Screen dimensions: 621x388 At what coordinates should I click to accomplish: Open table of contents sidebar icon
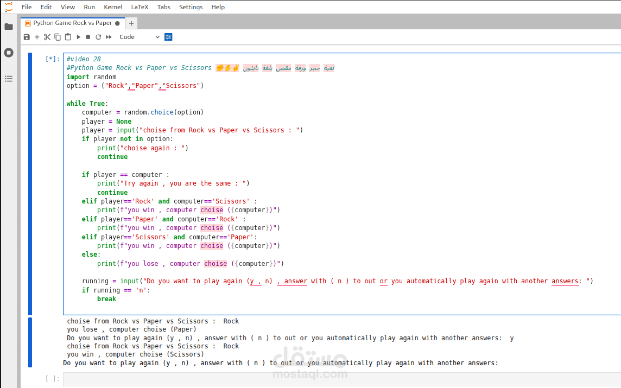coord(9,79)
